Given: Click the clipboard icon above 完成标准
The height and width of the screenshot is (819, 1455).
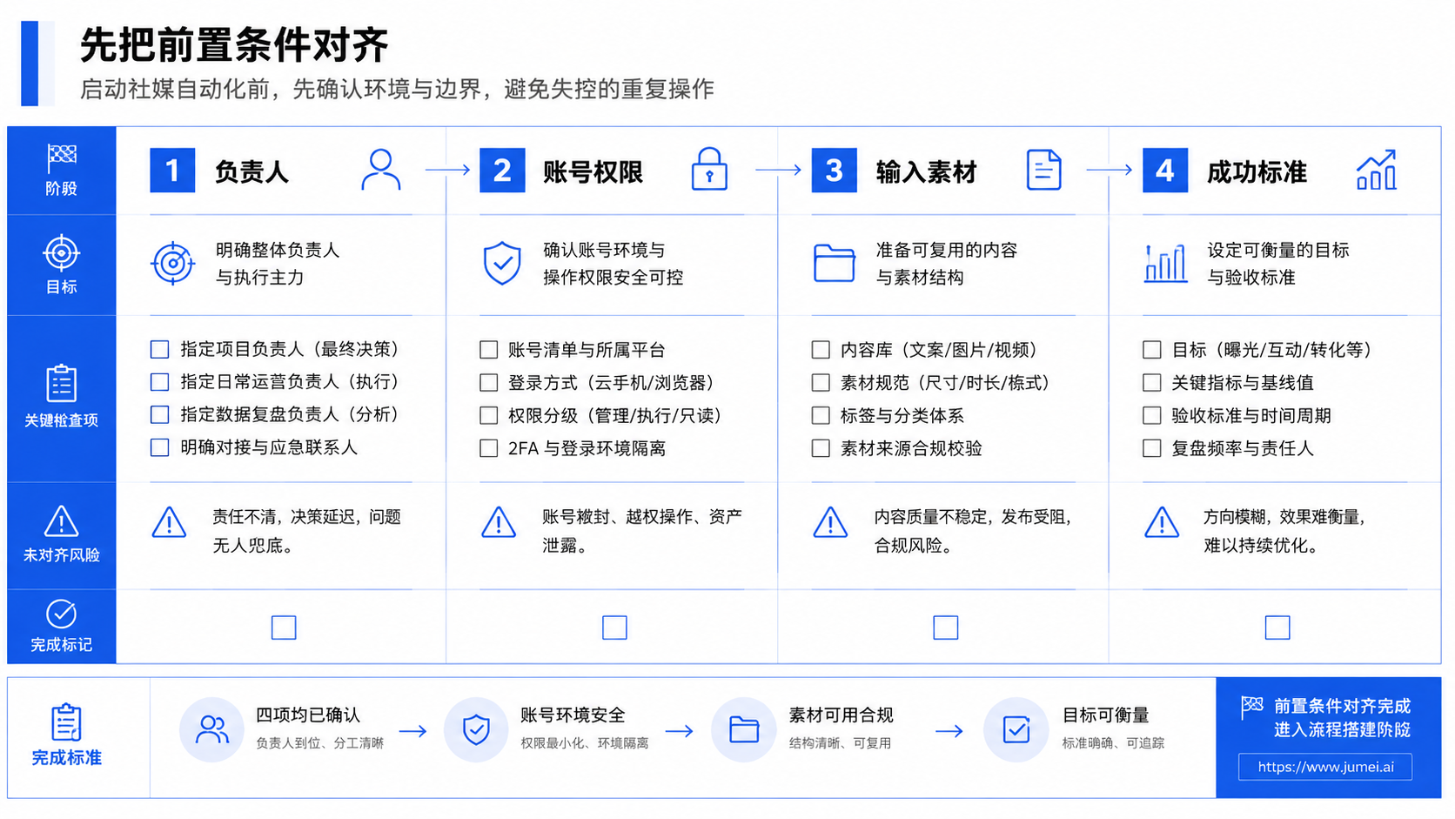Looking at the screenshot, I should pyautogui.click(x=66, y=722).
